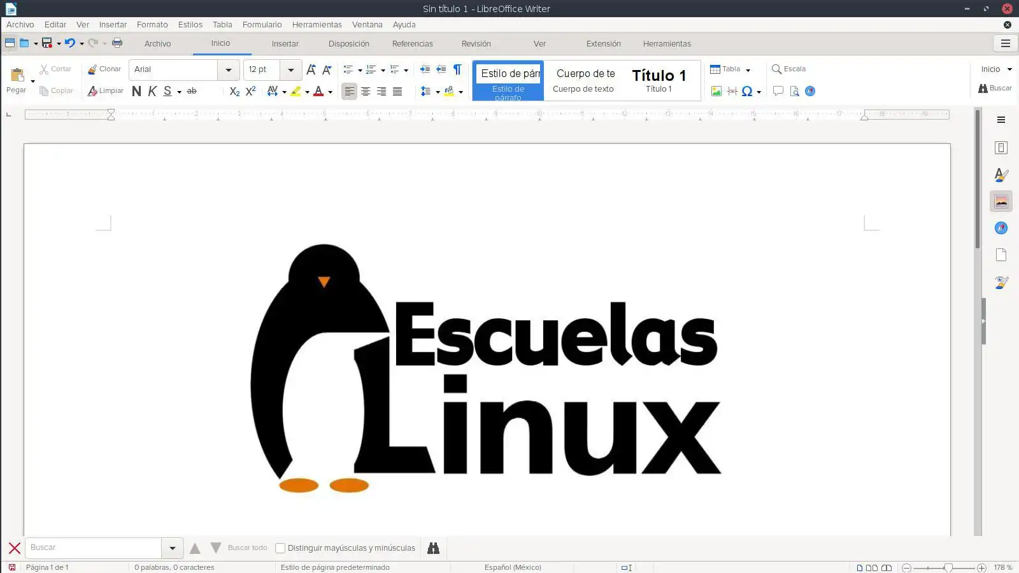The height and width of the screenshot is (573, 1019).
Task: Expand the line spacing options
Action: (438, 92)
